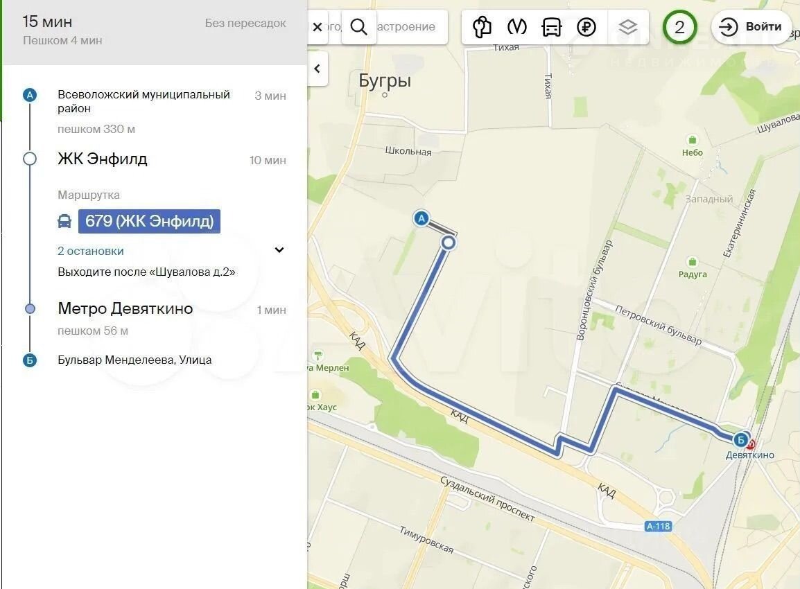This screenshot has height=589, width=800.
Task: Click the Радуга shopping marker on map
Action: (692, 262)
